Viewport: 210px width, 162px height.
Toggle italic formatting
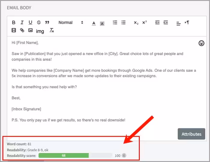point(22,22)
